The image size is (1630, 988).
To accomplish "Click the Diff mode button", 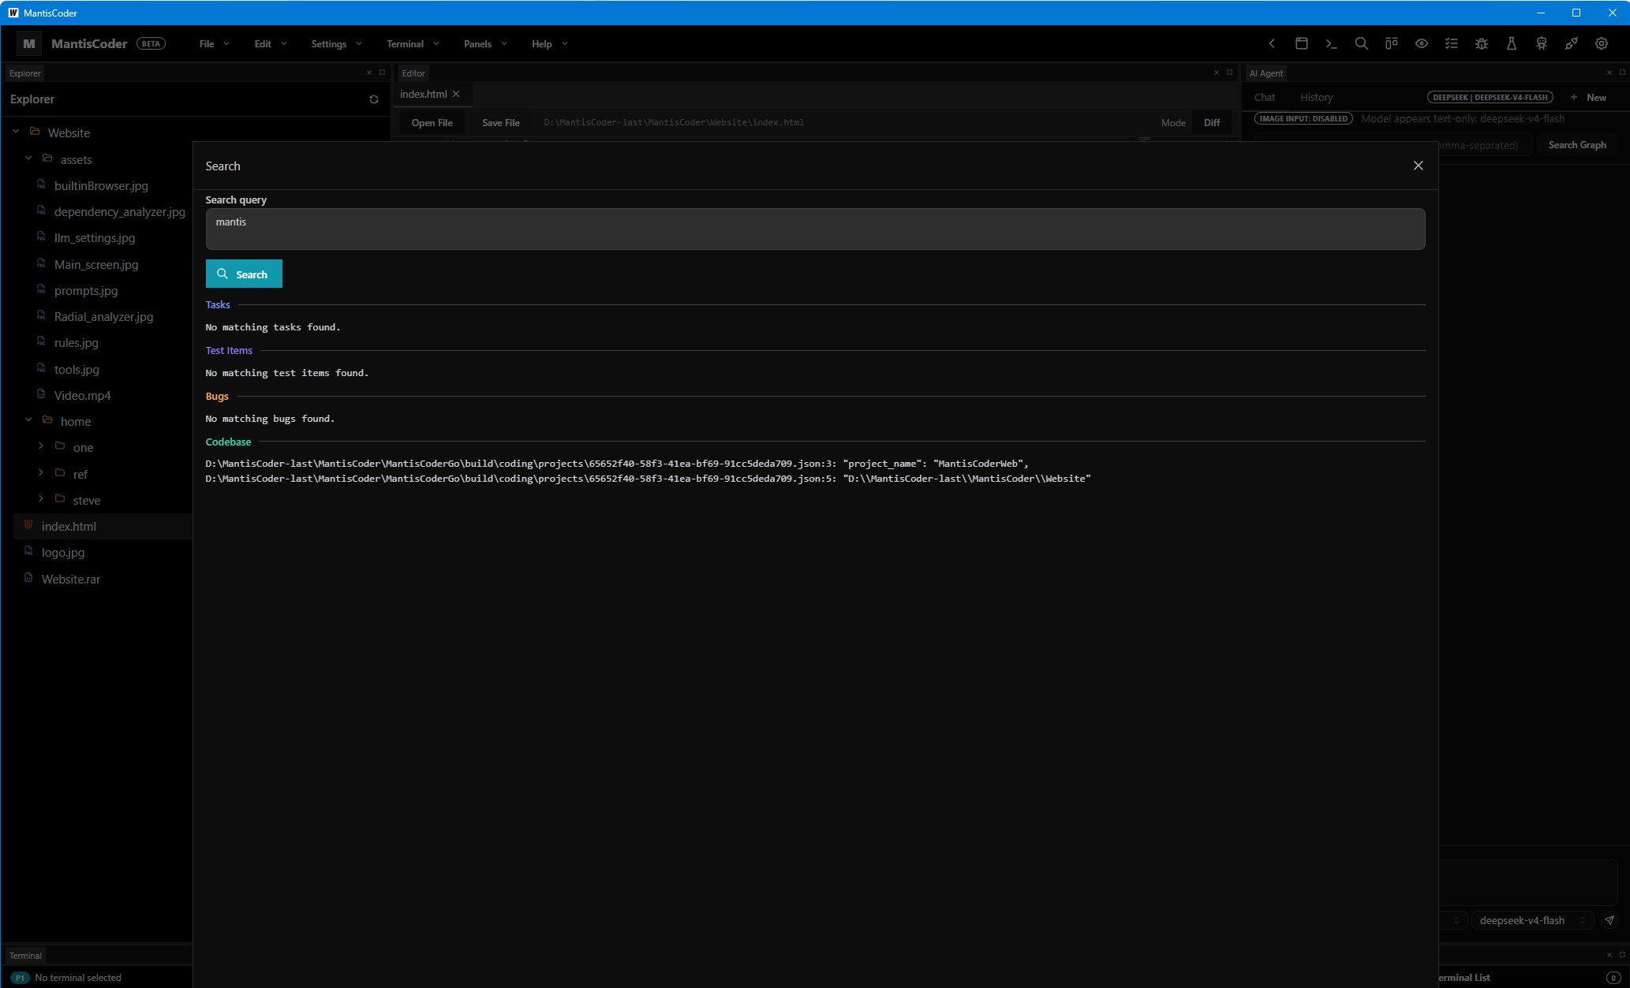I will tap(1212, 123).
